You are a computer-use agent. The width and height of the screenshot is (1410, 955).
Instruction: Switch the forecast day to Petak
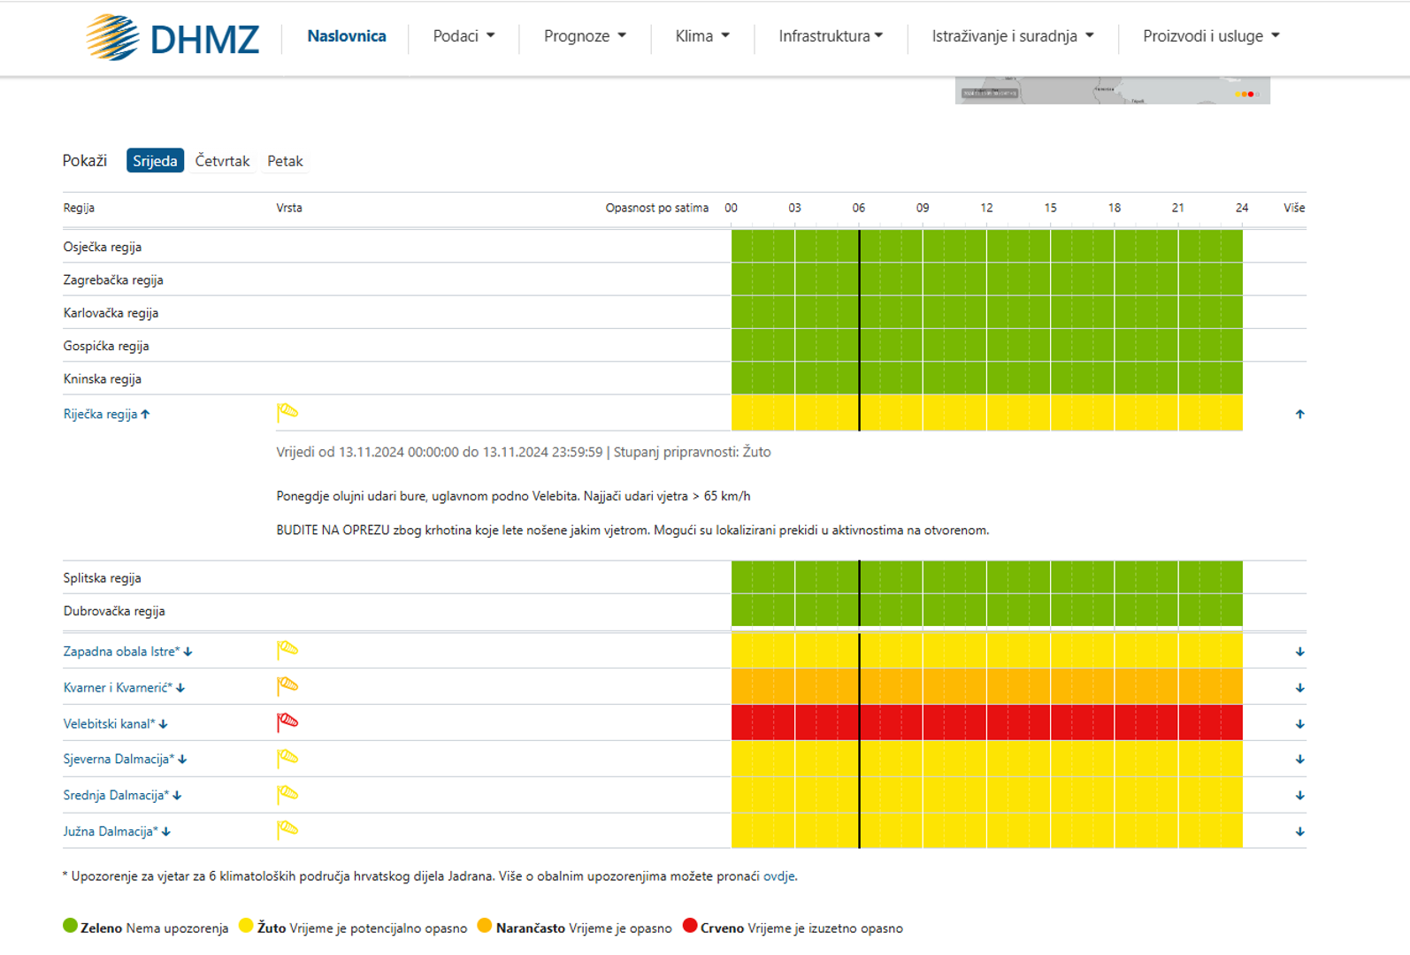285,161
